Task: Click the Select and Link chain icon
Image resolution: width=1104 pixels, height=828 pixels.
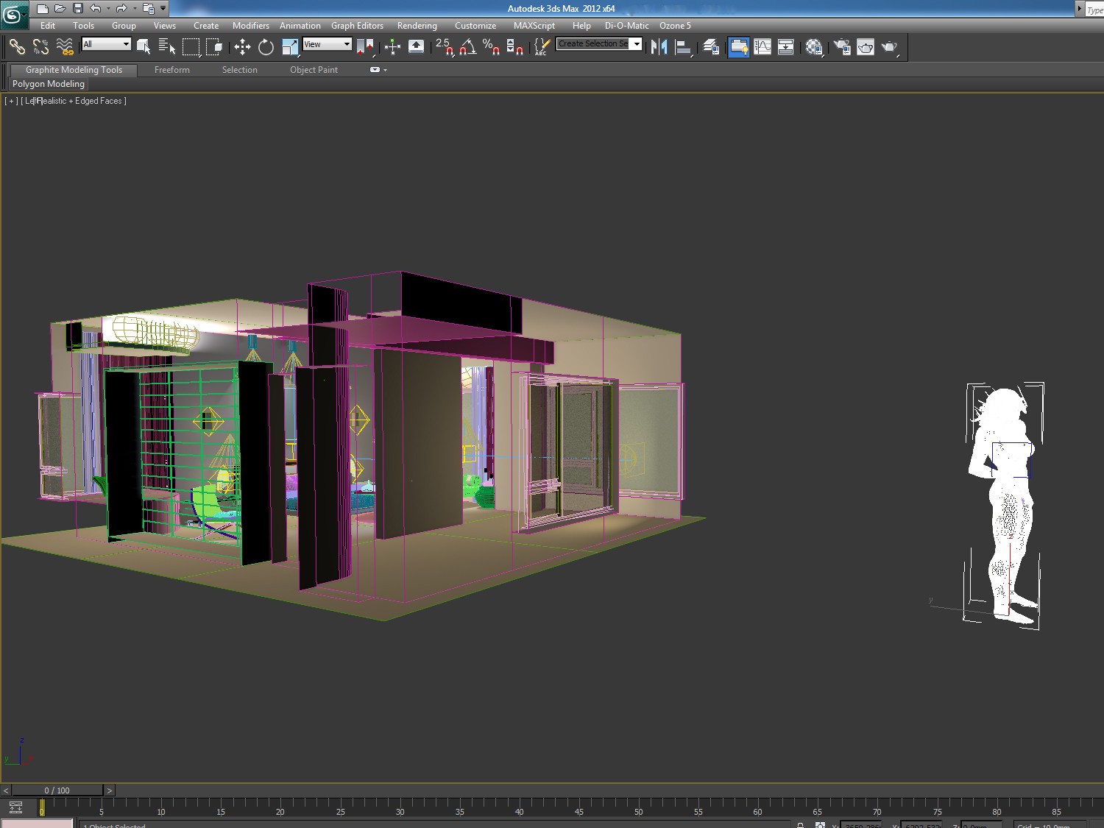Action: click(17, 47)
